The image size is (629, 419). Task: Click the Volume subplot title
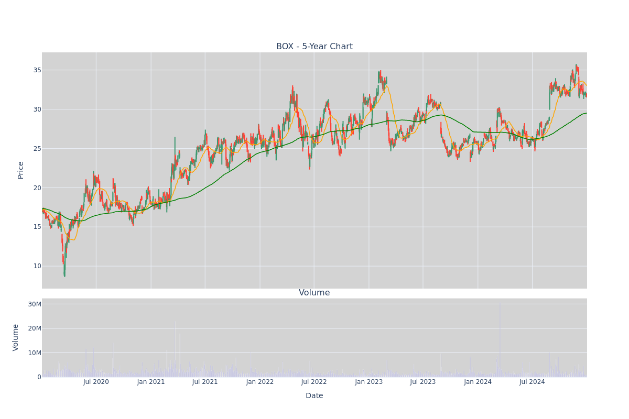click(x=314, y=293)
